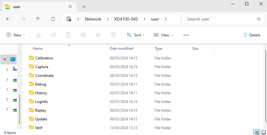Refresh the current folder view

[x=53, y=19]
